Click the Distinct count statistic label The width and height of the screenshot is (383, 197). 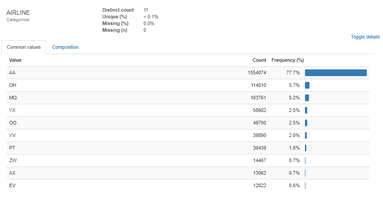click(x=118, y=10)
